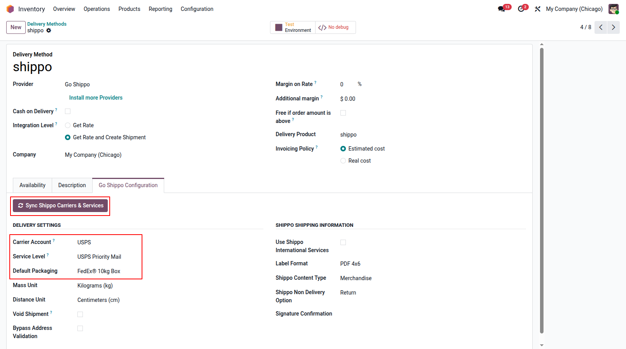Toggle the Cash on Delivery checkbox
This screenshot has height=349, width=626.
pyautogui.click(x=68, y=111)
